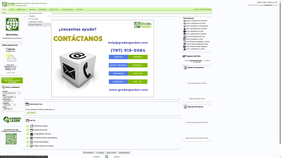Expand Próximas Fechas importantes green circle button
The height and width of the screenshot is (158, 281).
pos(27,138)
